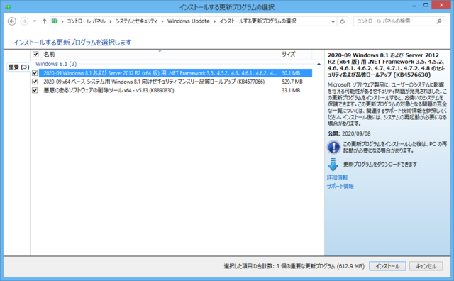The height and width of the screenshot is (281, 454).
Task: Maximize the window
Action: point(426,5)
